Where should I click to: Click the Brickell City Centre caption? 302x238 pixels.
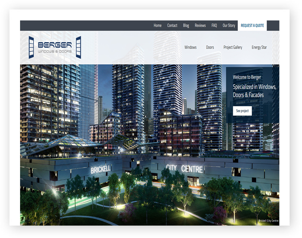(x=268, y=220)
